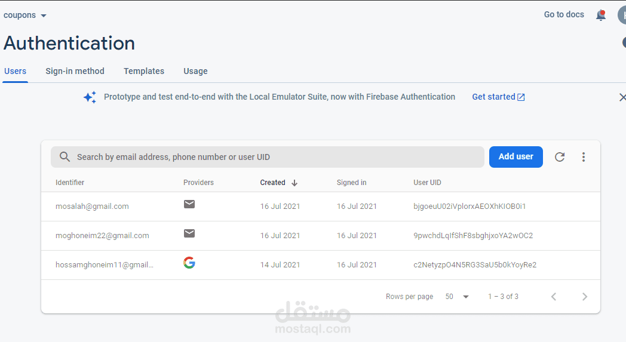Click the search magnifier icon
This screenshot has width=626, height=342.
tap(65, 157)
